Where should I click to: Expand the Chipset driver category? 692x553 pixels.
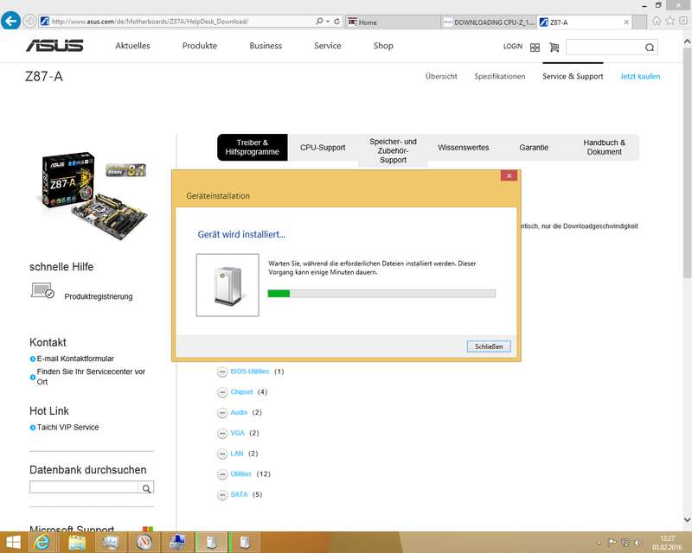click(x=222, y=392)
